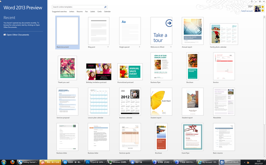Search suggested Fax templates

click(x=86, y=11)
